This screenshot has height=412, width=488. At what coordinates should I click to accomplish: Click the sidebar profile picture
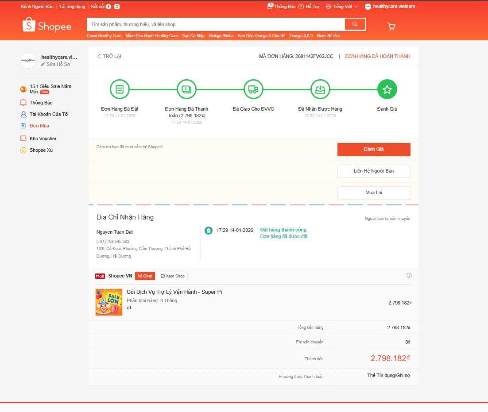coord(28,60)
